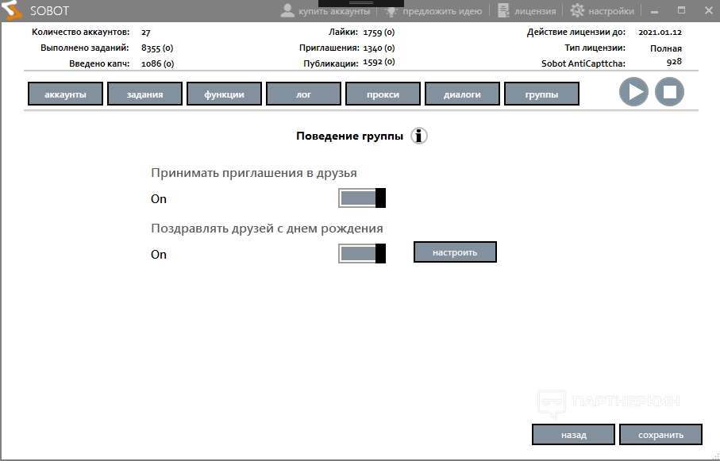
Task: Click the license type Полная
Action: point(666,48)
